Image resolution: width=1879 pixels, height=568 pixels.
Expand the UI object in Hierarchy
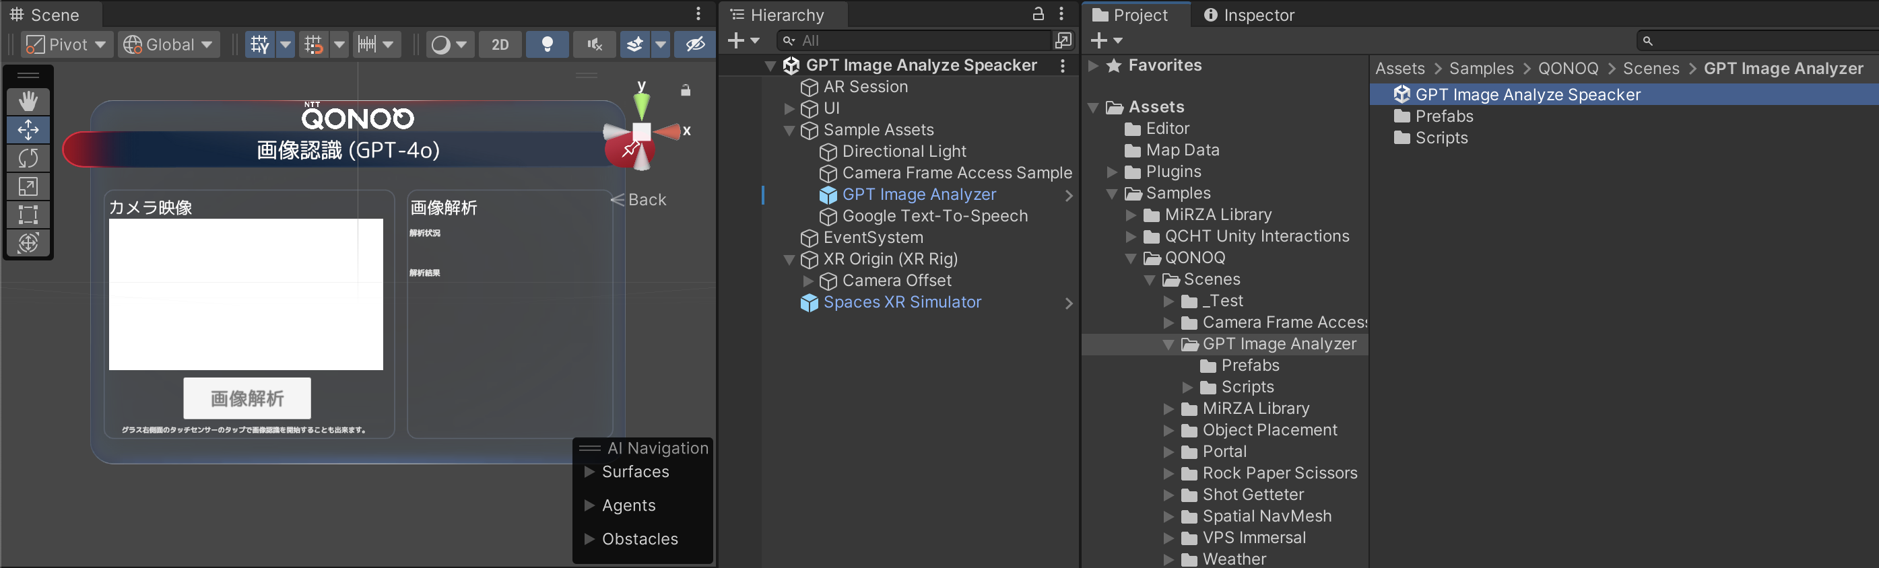pos(789,108)
